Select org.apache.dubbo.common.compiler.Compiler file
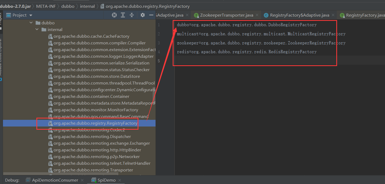Screen dimensions: 385x184 coord(100,43)
